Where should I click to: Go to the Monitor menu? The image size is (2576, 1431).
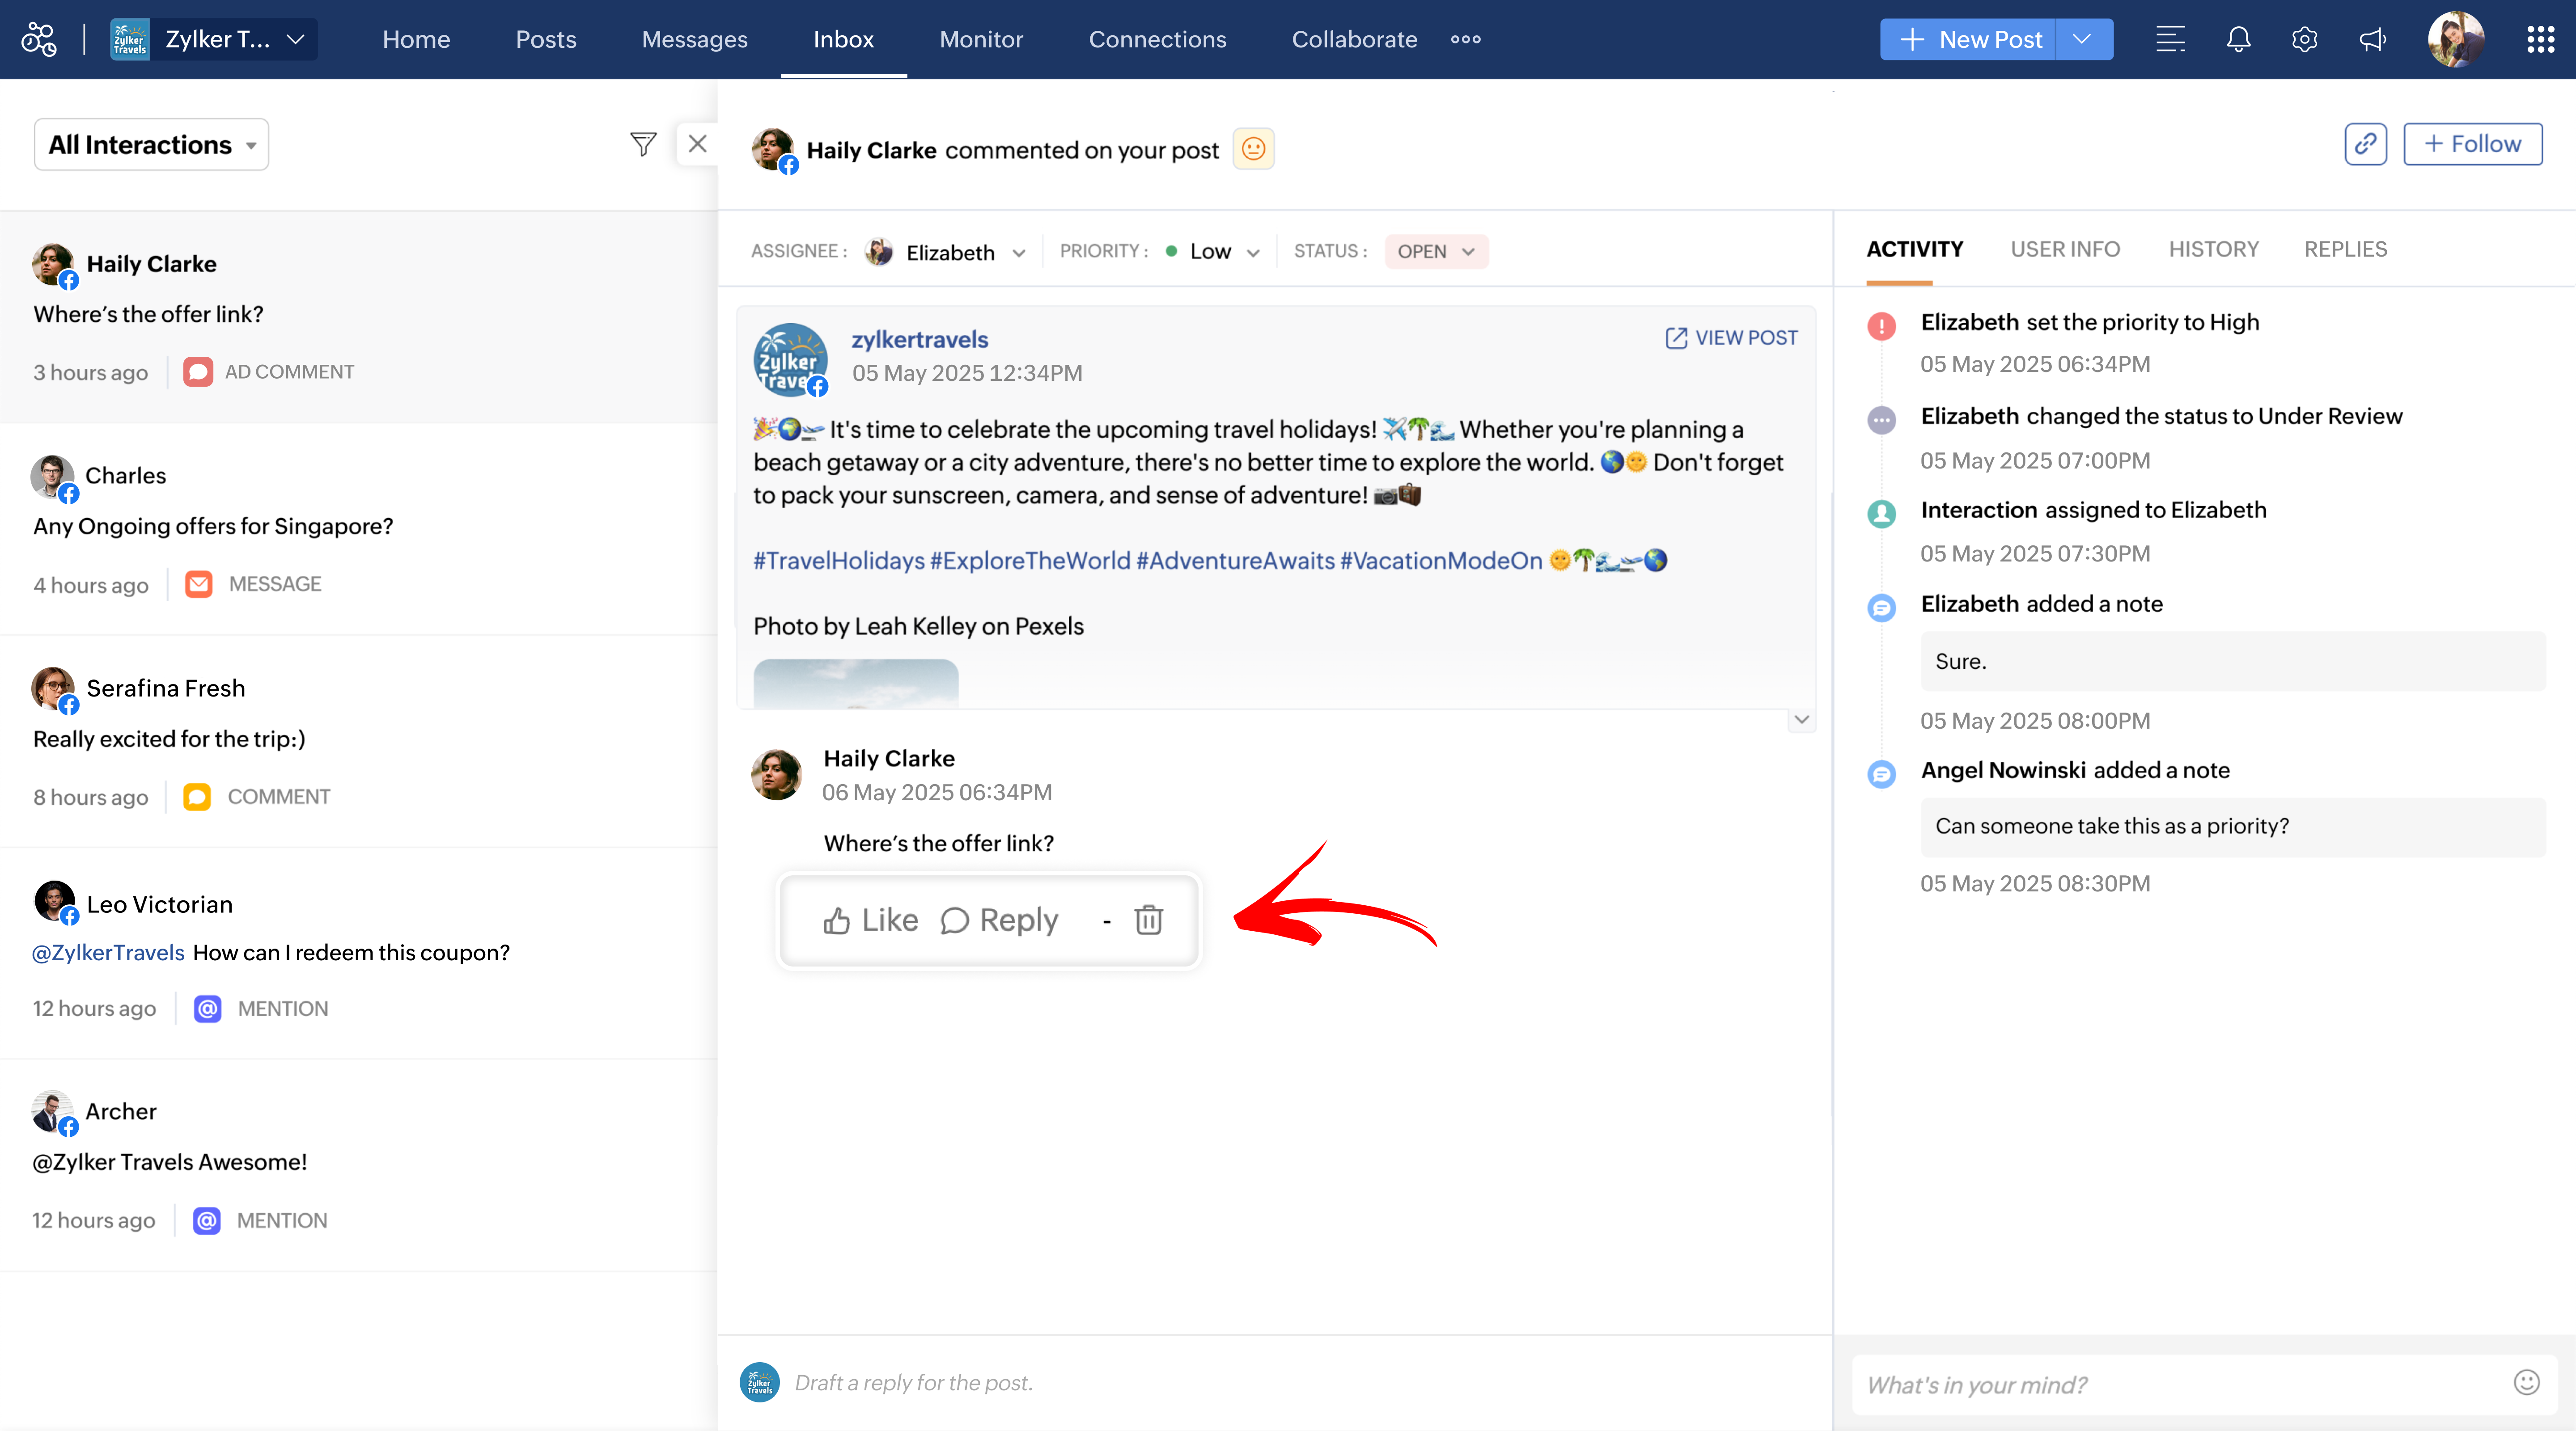[981, 40]
